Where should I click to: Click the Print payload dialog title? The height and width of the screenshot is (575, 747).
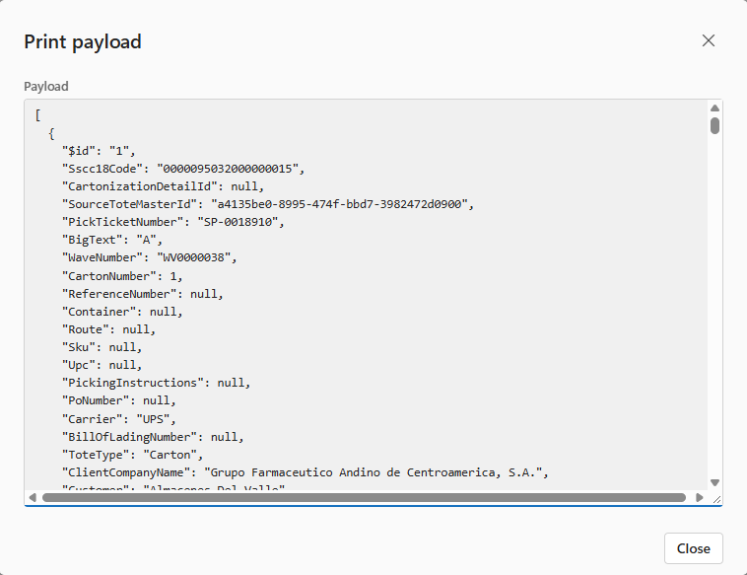coord(83,42)
